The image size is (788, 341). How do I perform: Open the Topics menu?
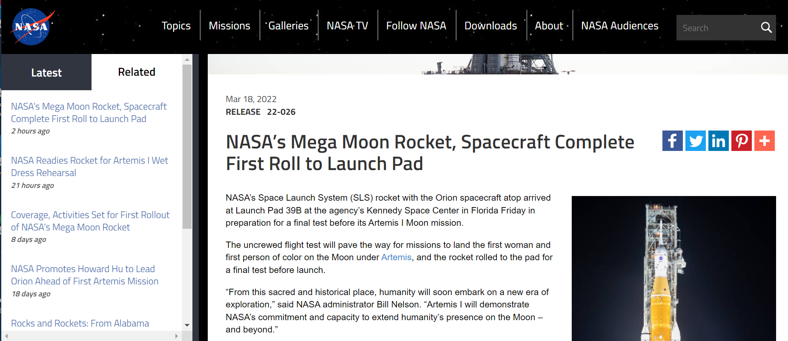coord(176,26)
